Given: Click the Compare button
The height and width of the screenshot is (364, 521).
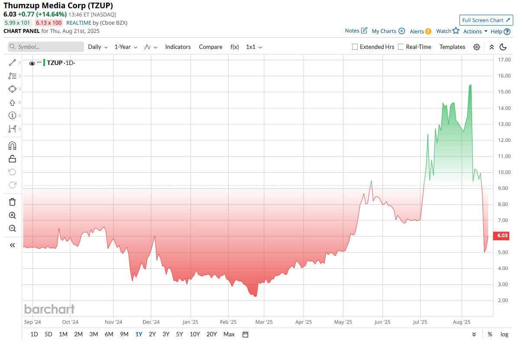Looking at the screenshot, I should 210,47.
